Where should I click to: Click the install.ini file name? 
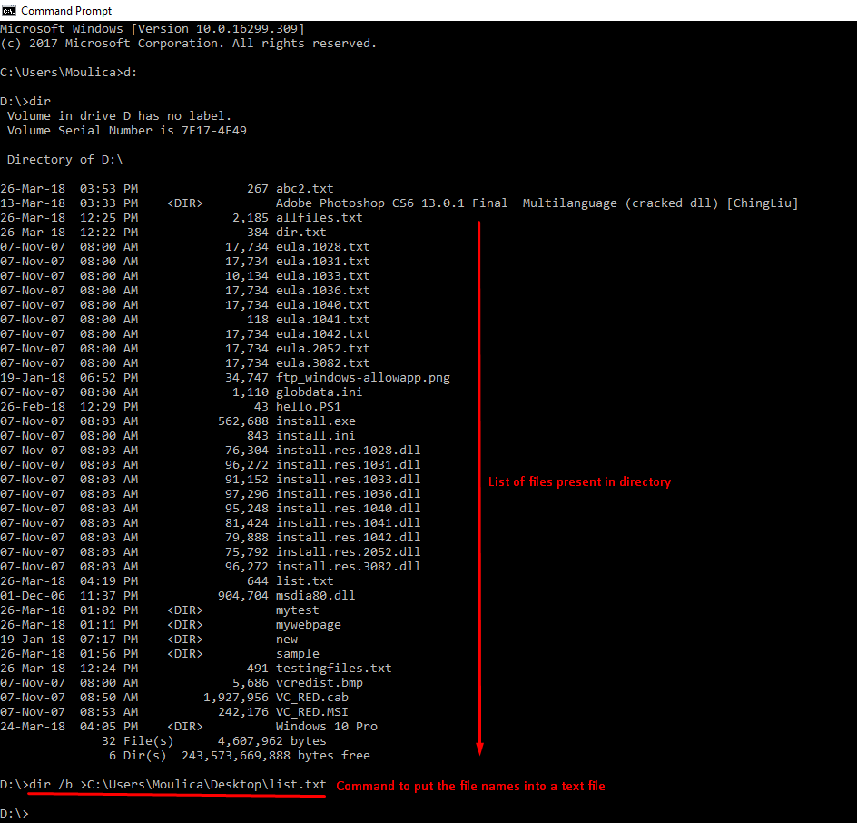[315, 436]
